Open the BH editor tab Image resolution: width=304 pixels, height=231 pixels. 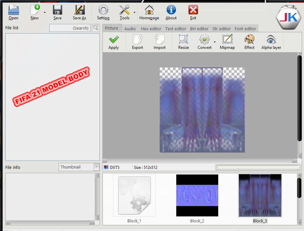tap(199, 29)
